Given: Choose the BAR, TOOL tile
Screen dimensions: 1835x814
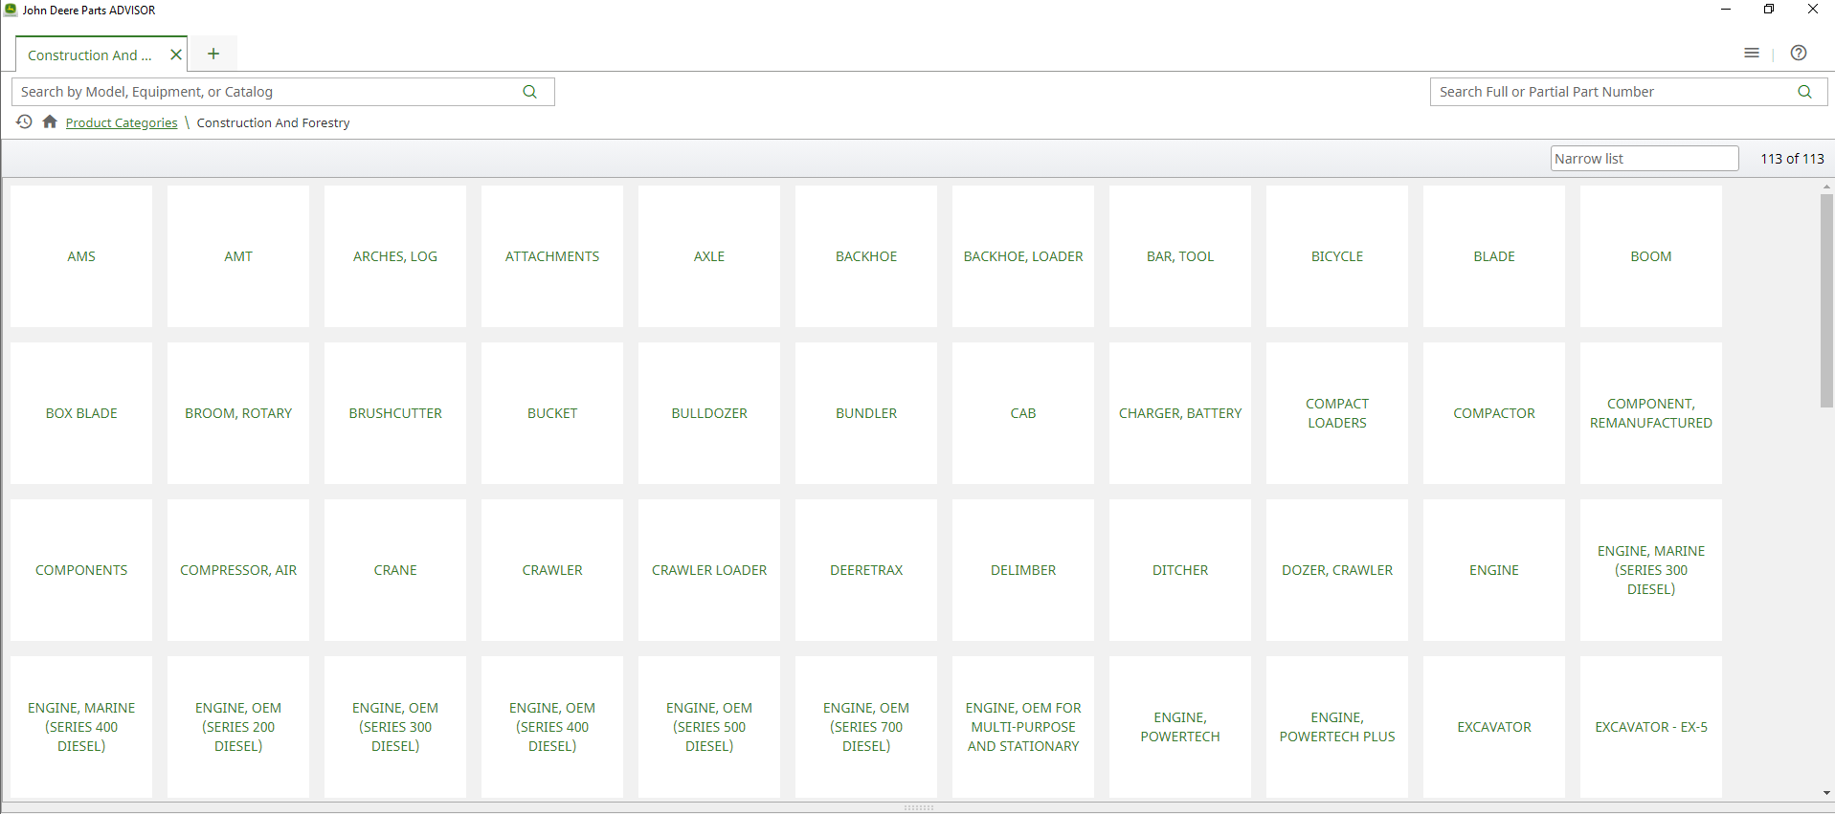Looking at the screenshot, I should [x=1180, y=256].
